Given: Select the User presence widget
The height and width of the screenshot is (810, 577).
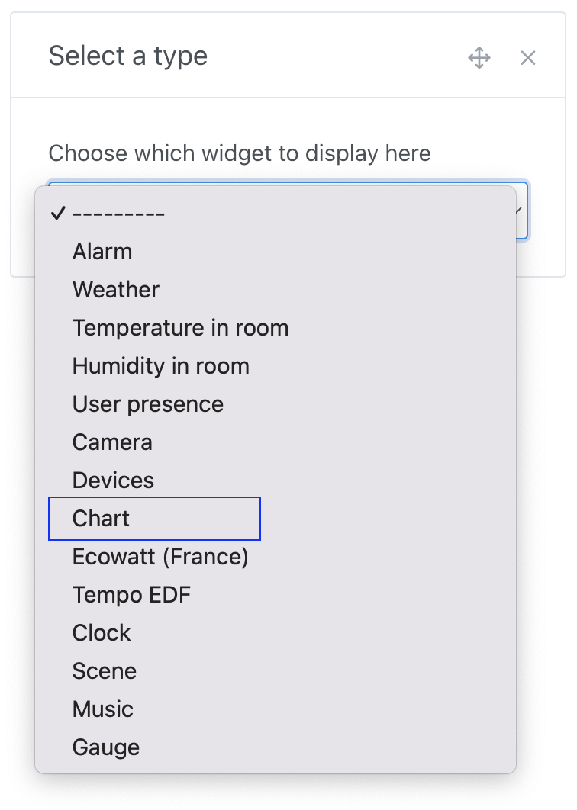Looking at the screenshot, I should click(x=147, y=404).
